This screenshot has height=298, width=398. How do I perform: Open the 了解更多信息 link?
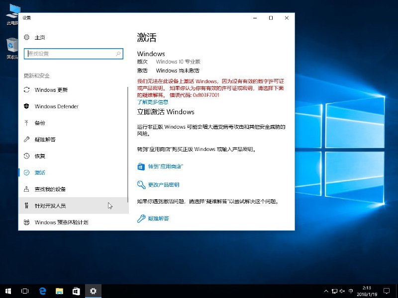153,102
